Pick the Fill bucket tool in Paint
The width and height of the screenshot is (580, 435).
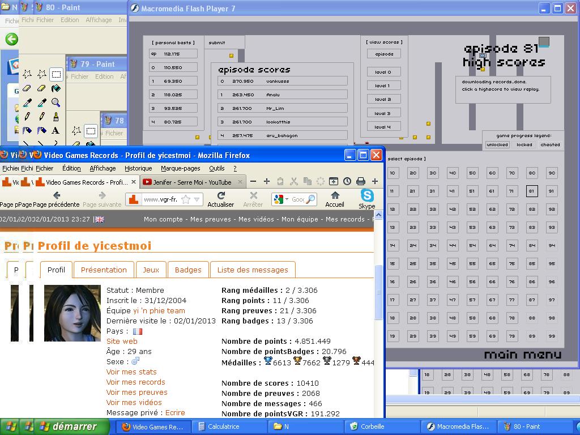click(56, 88)
